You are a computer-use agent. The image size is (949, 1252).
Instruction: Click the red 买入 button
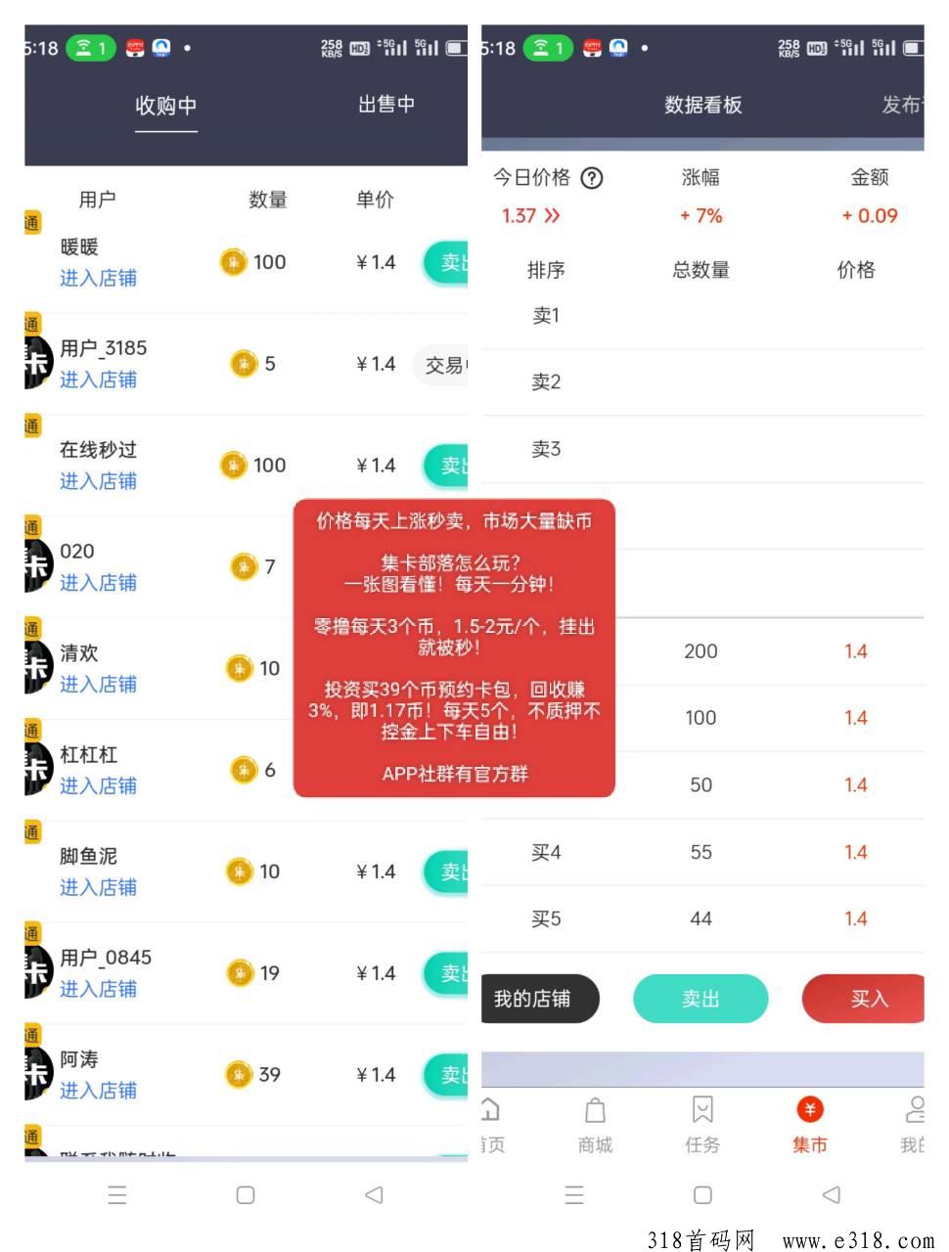(863, 999)
